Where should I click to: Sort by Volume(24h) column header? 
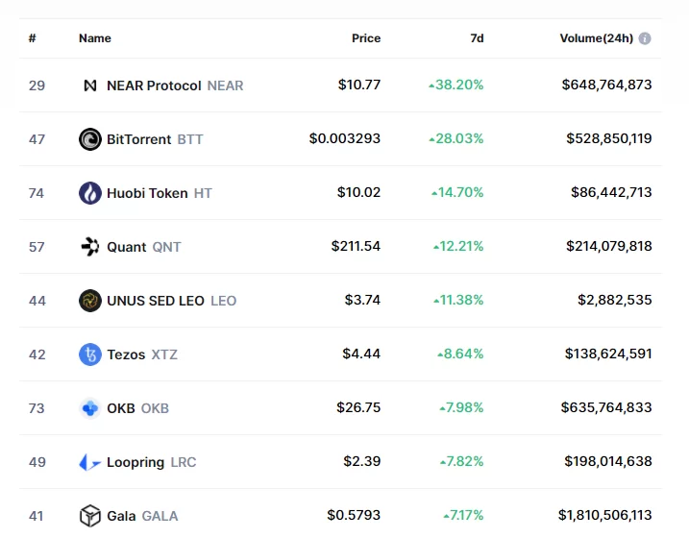[596, 38]
